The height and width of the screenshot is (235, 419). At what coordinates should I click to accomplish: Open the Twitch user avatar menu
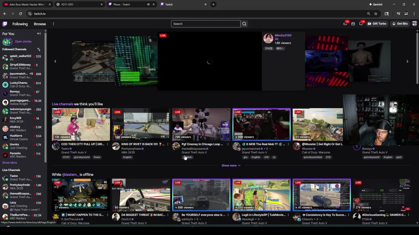[414, 23]
